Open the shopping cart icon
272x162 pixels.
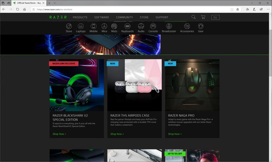(203, 17)
